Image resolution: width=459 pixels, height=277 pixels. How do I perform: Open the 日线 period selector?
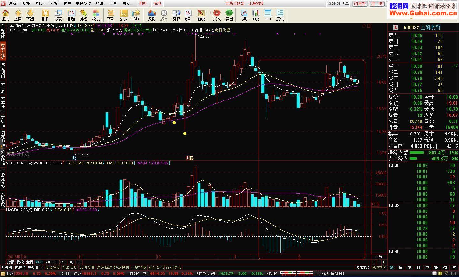click(379, 257)
